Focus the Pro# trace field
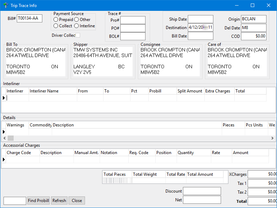 pos(133,20)
